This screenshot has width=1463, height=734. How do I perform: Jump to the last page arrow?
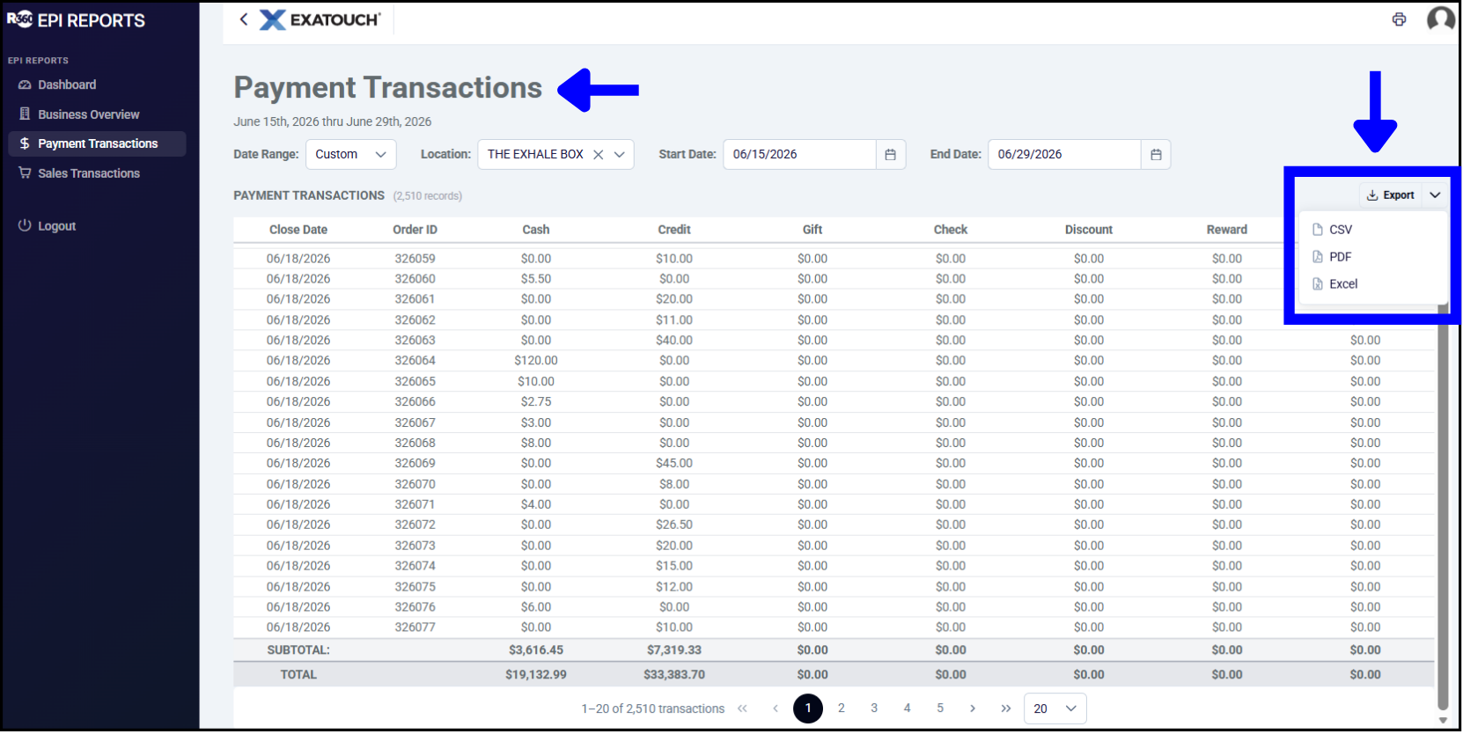pos(1005,708)
